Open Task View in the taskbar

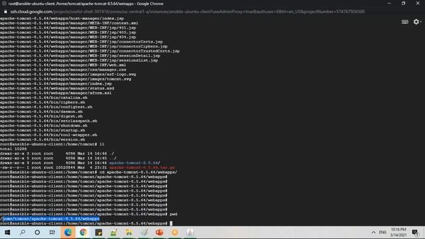click(x=52, y=232)
